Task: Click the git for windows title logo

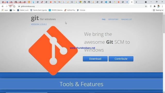Action: pyautogui.click(x=43, y=18)
